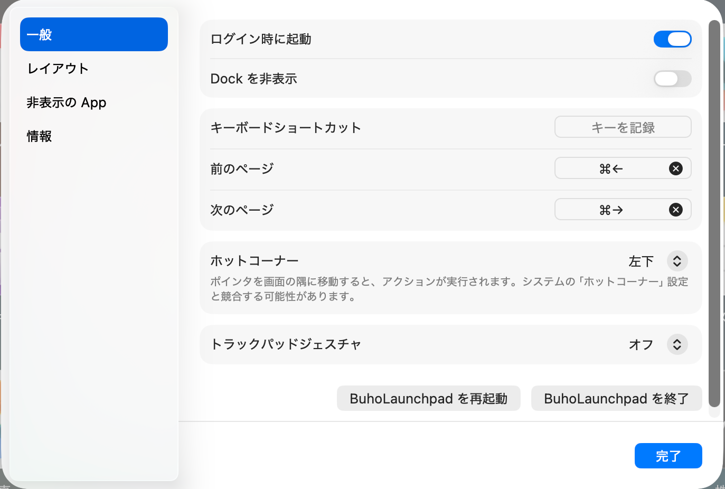Image resolution: width=725 pixels, height=489 pixels.
Task: Enable or disable ログイン時に起動 switch
Action: (x=672, y=39)
